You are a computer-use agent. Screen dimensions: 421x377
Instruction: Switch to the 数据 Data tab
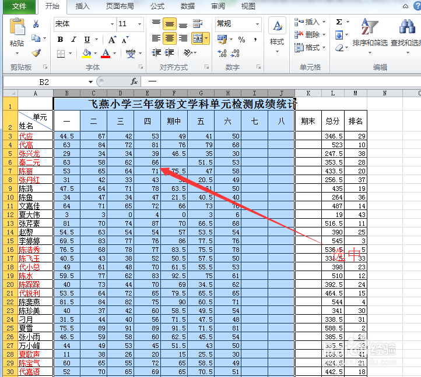point(187,6)
